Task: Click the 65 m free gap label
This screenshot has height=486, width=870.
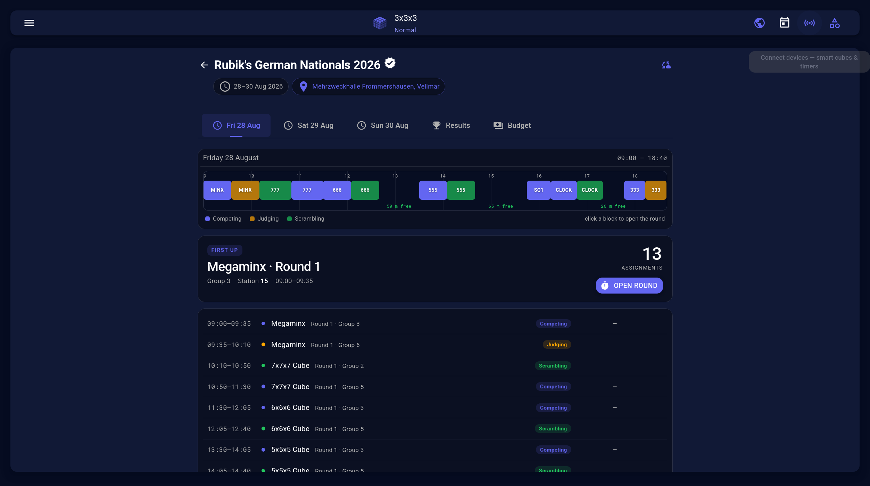Action: 500,206
